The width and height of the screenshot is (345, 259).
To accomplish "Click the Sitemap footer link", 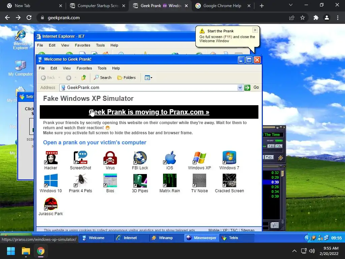I will click(x=248, y=230).
